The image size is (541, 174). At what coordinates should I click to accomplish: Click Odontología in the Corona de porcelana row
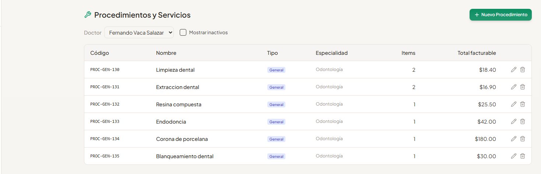click(329, 139)
